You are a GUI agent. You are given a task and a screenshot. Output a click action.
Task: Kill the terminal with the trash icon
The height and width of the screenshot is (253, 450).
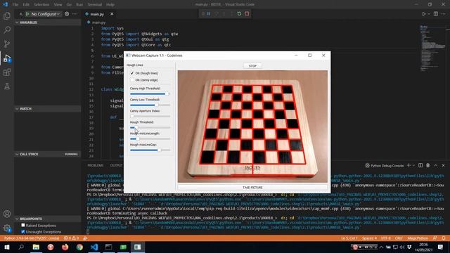[428, 166]
